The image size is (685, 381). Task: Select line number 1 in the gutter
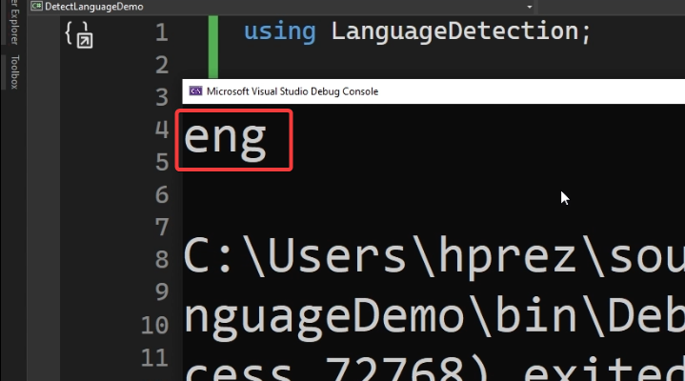pyautogui.click(x=159, y=32)
